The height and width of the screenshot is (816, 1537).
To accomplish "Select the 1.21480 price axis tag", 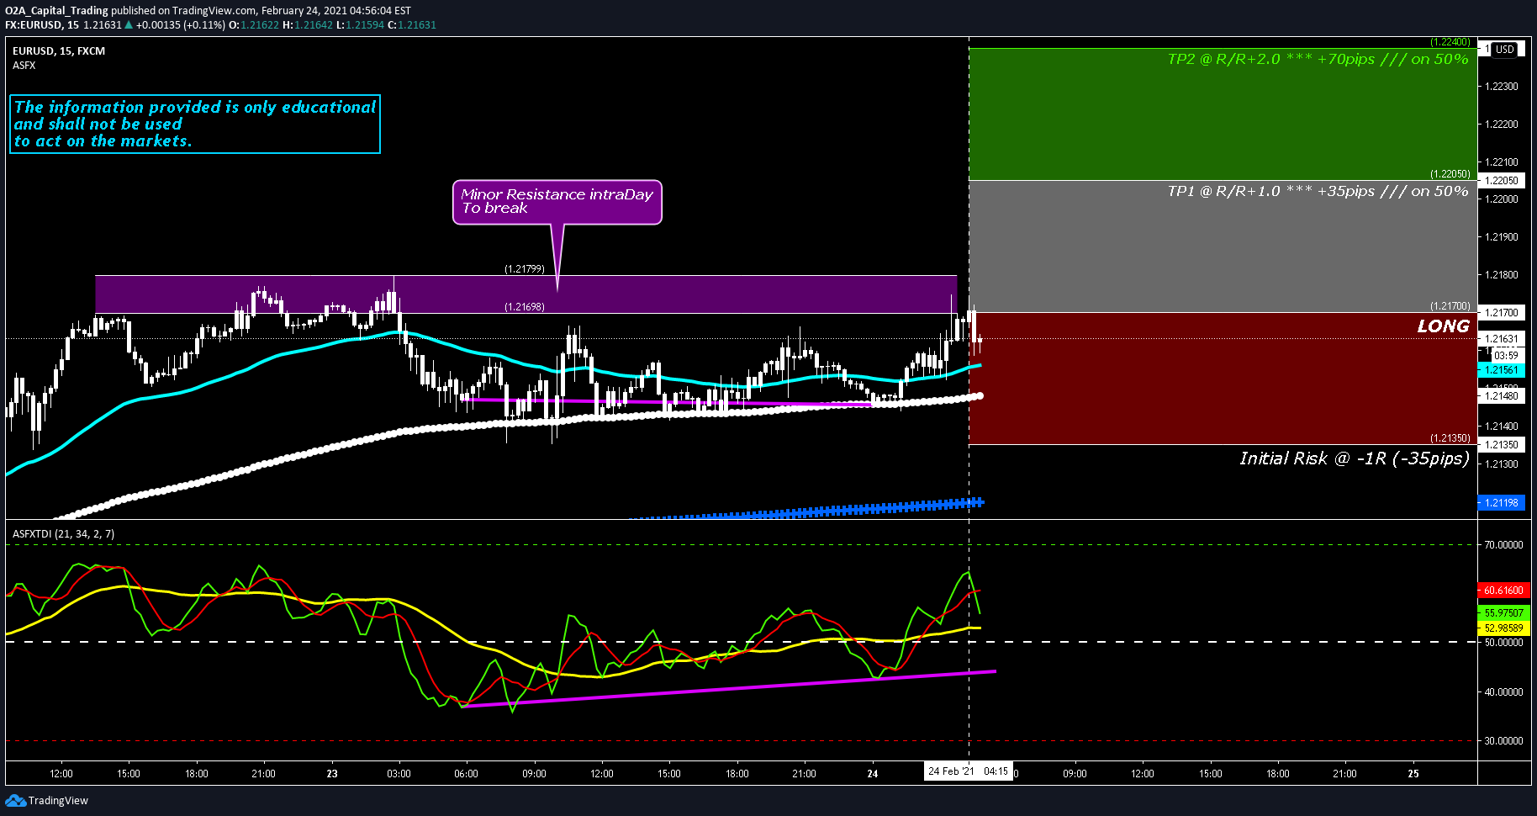I will pos(1501,396).
